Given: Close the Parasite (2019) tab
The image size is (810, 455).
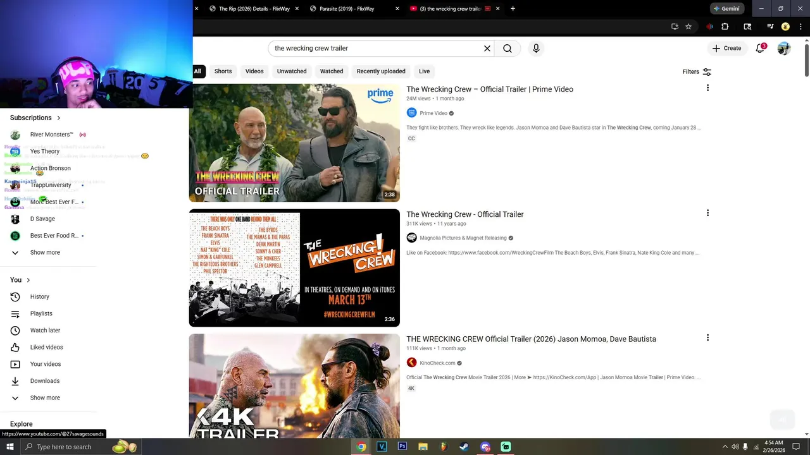Looking at the screenshot, I should 397,9.
